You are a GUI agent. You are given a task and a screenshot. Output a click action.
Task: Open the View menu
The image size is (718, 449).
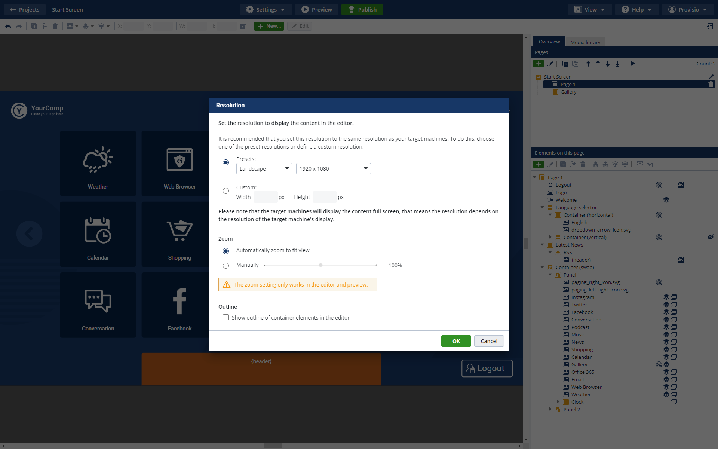click(590, 9)
